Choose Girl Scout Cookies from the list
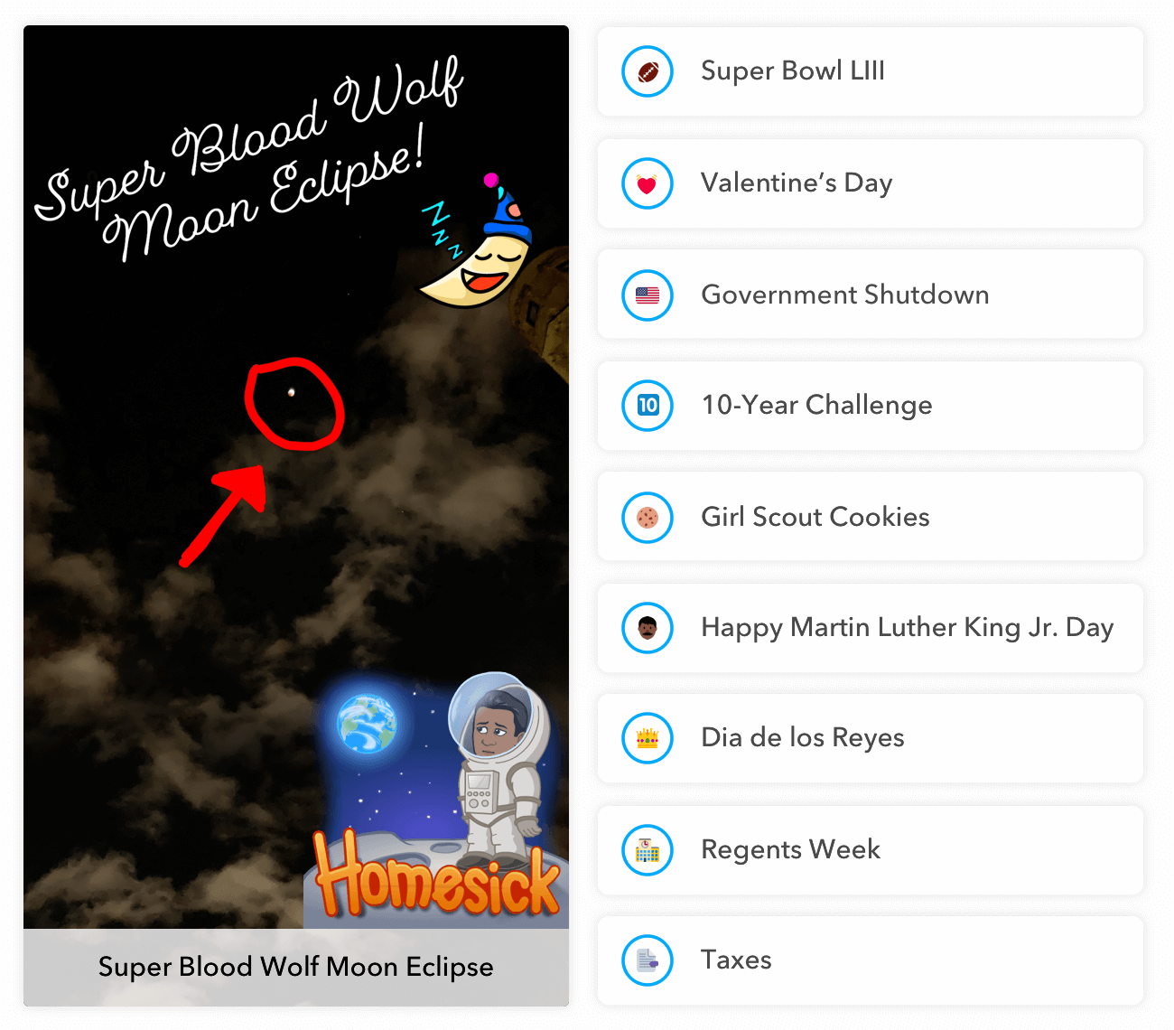This screenshot has width=1174, height=1030. (871, 518)
